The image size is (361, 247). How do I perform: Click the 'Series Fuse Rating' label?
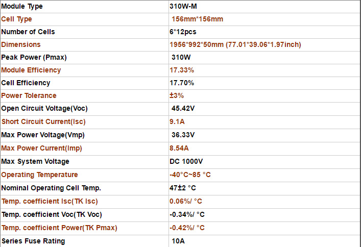point(33,241)
